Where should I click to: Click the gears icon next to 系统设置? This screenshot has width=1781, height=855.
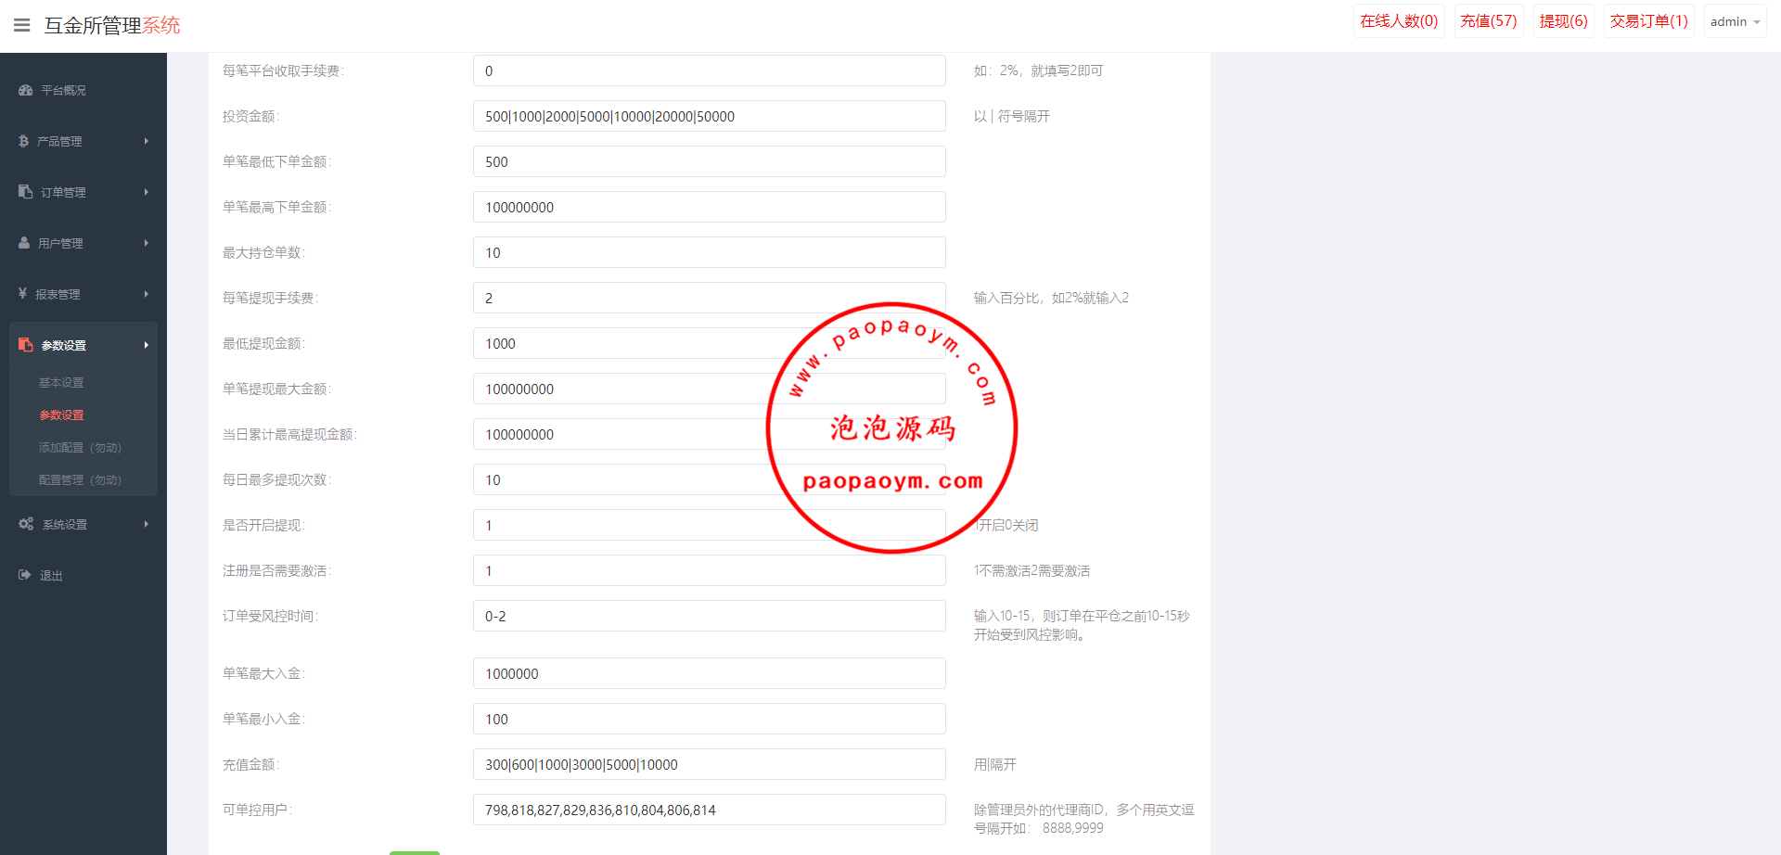pos(26,524)
